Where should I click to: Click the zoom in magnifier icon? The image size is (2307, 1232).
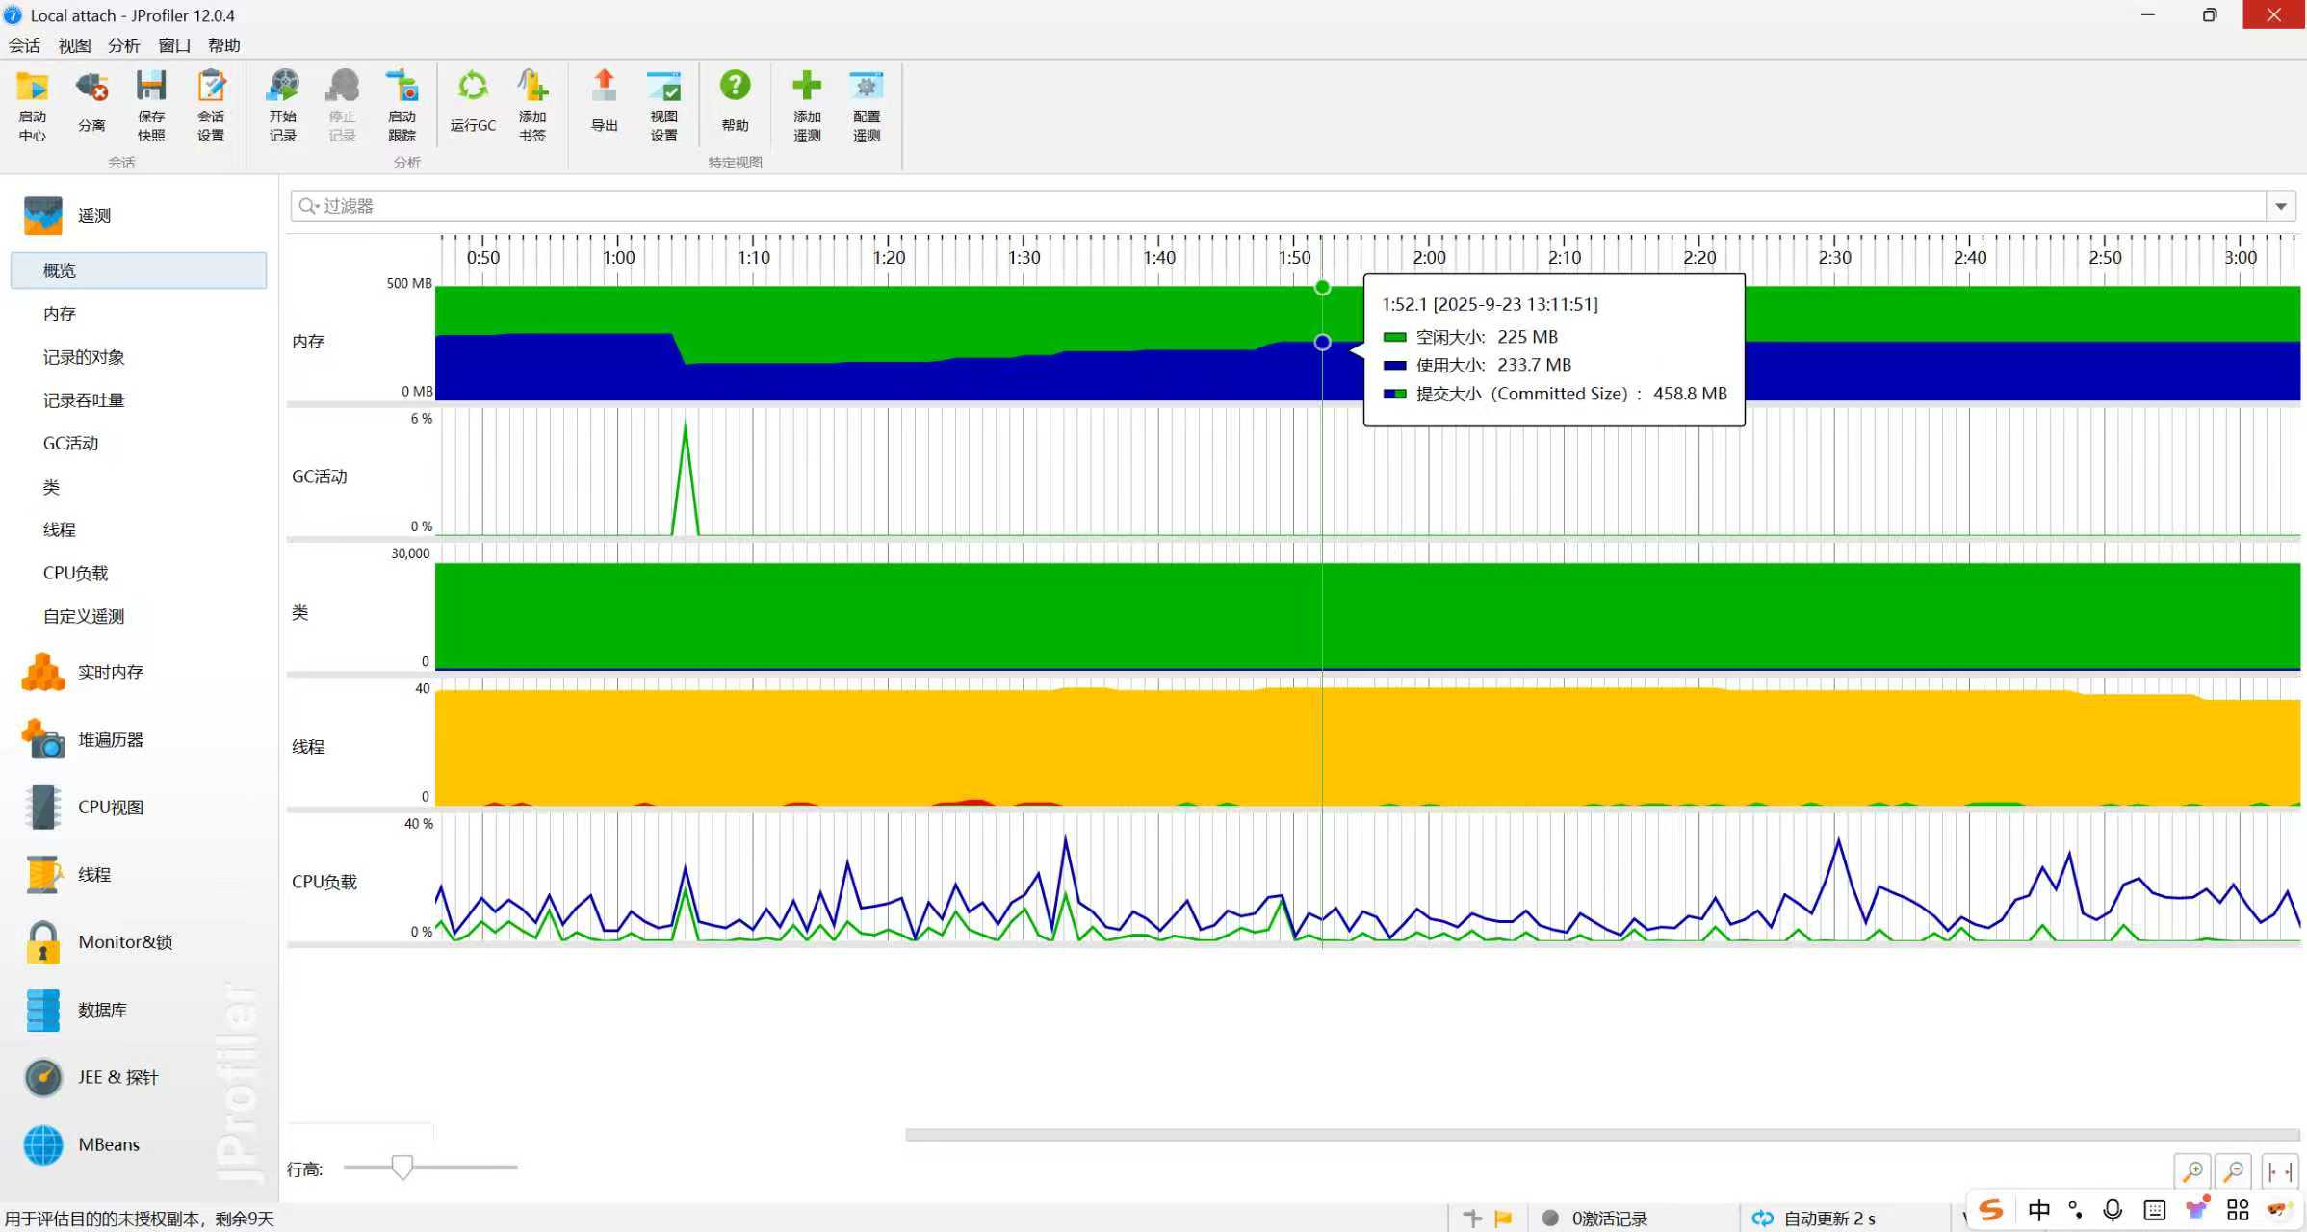tap(2192, 1171)
